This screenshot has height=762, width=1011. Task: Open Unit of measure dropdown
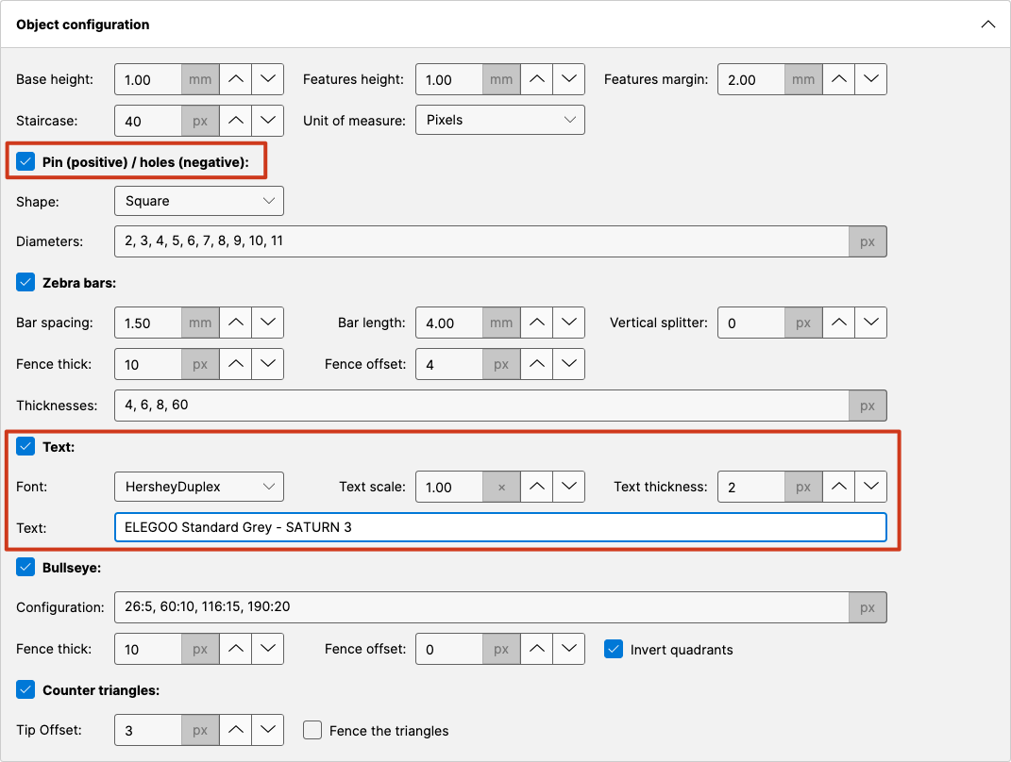tap(500, 121)
